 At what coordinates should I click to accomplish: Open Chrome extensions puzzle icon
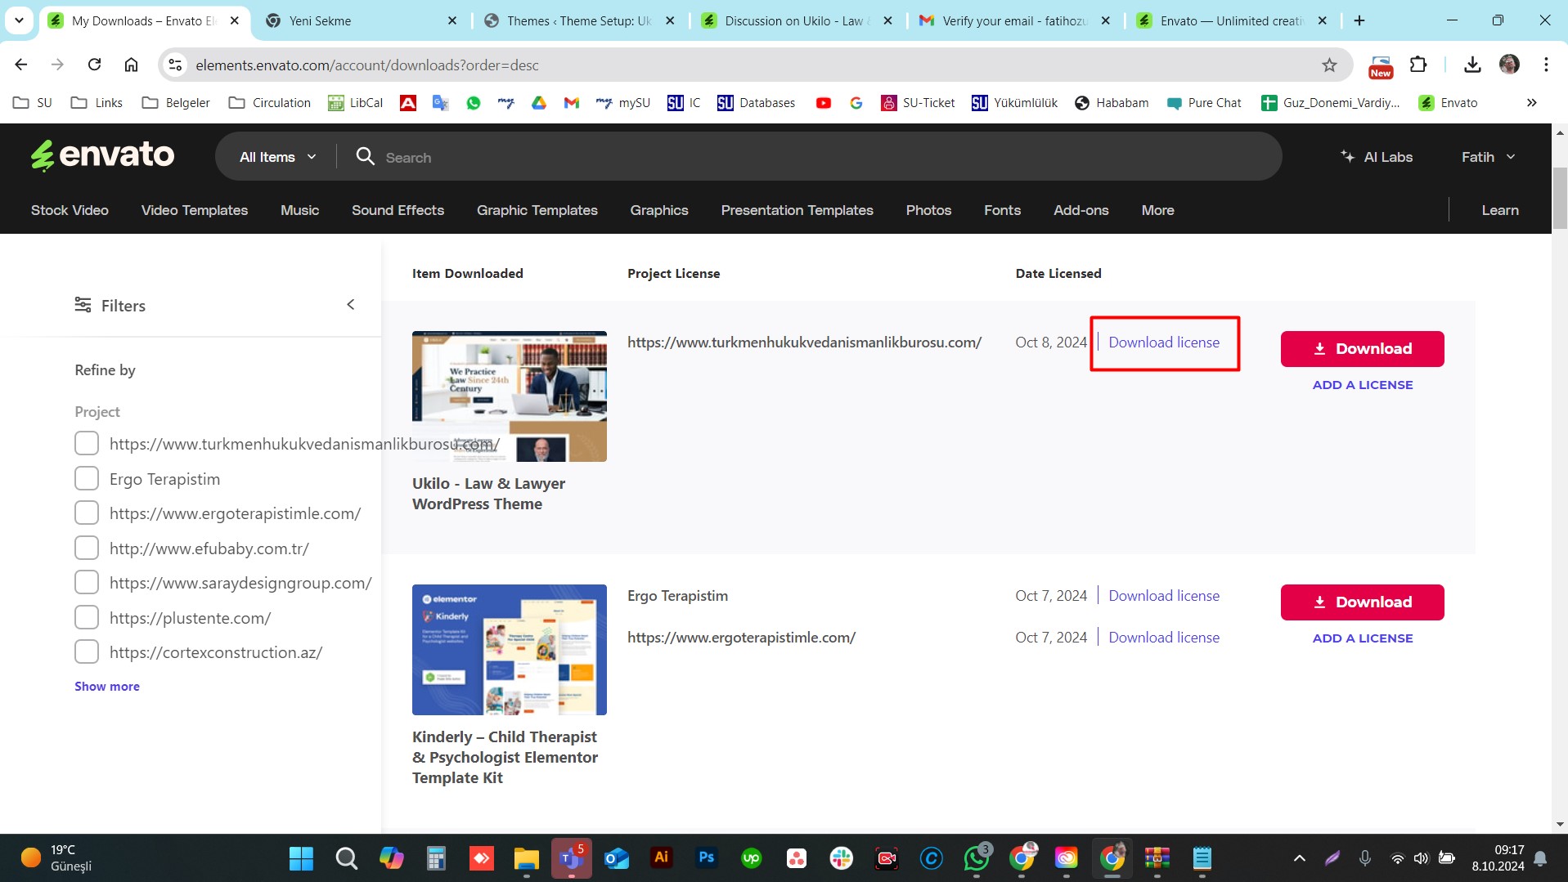[1418, 65]
